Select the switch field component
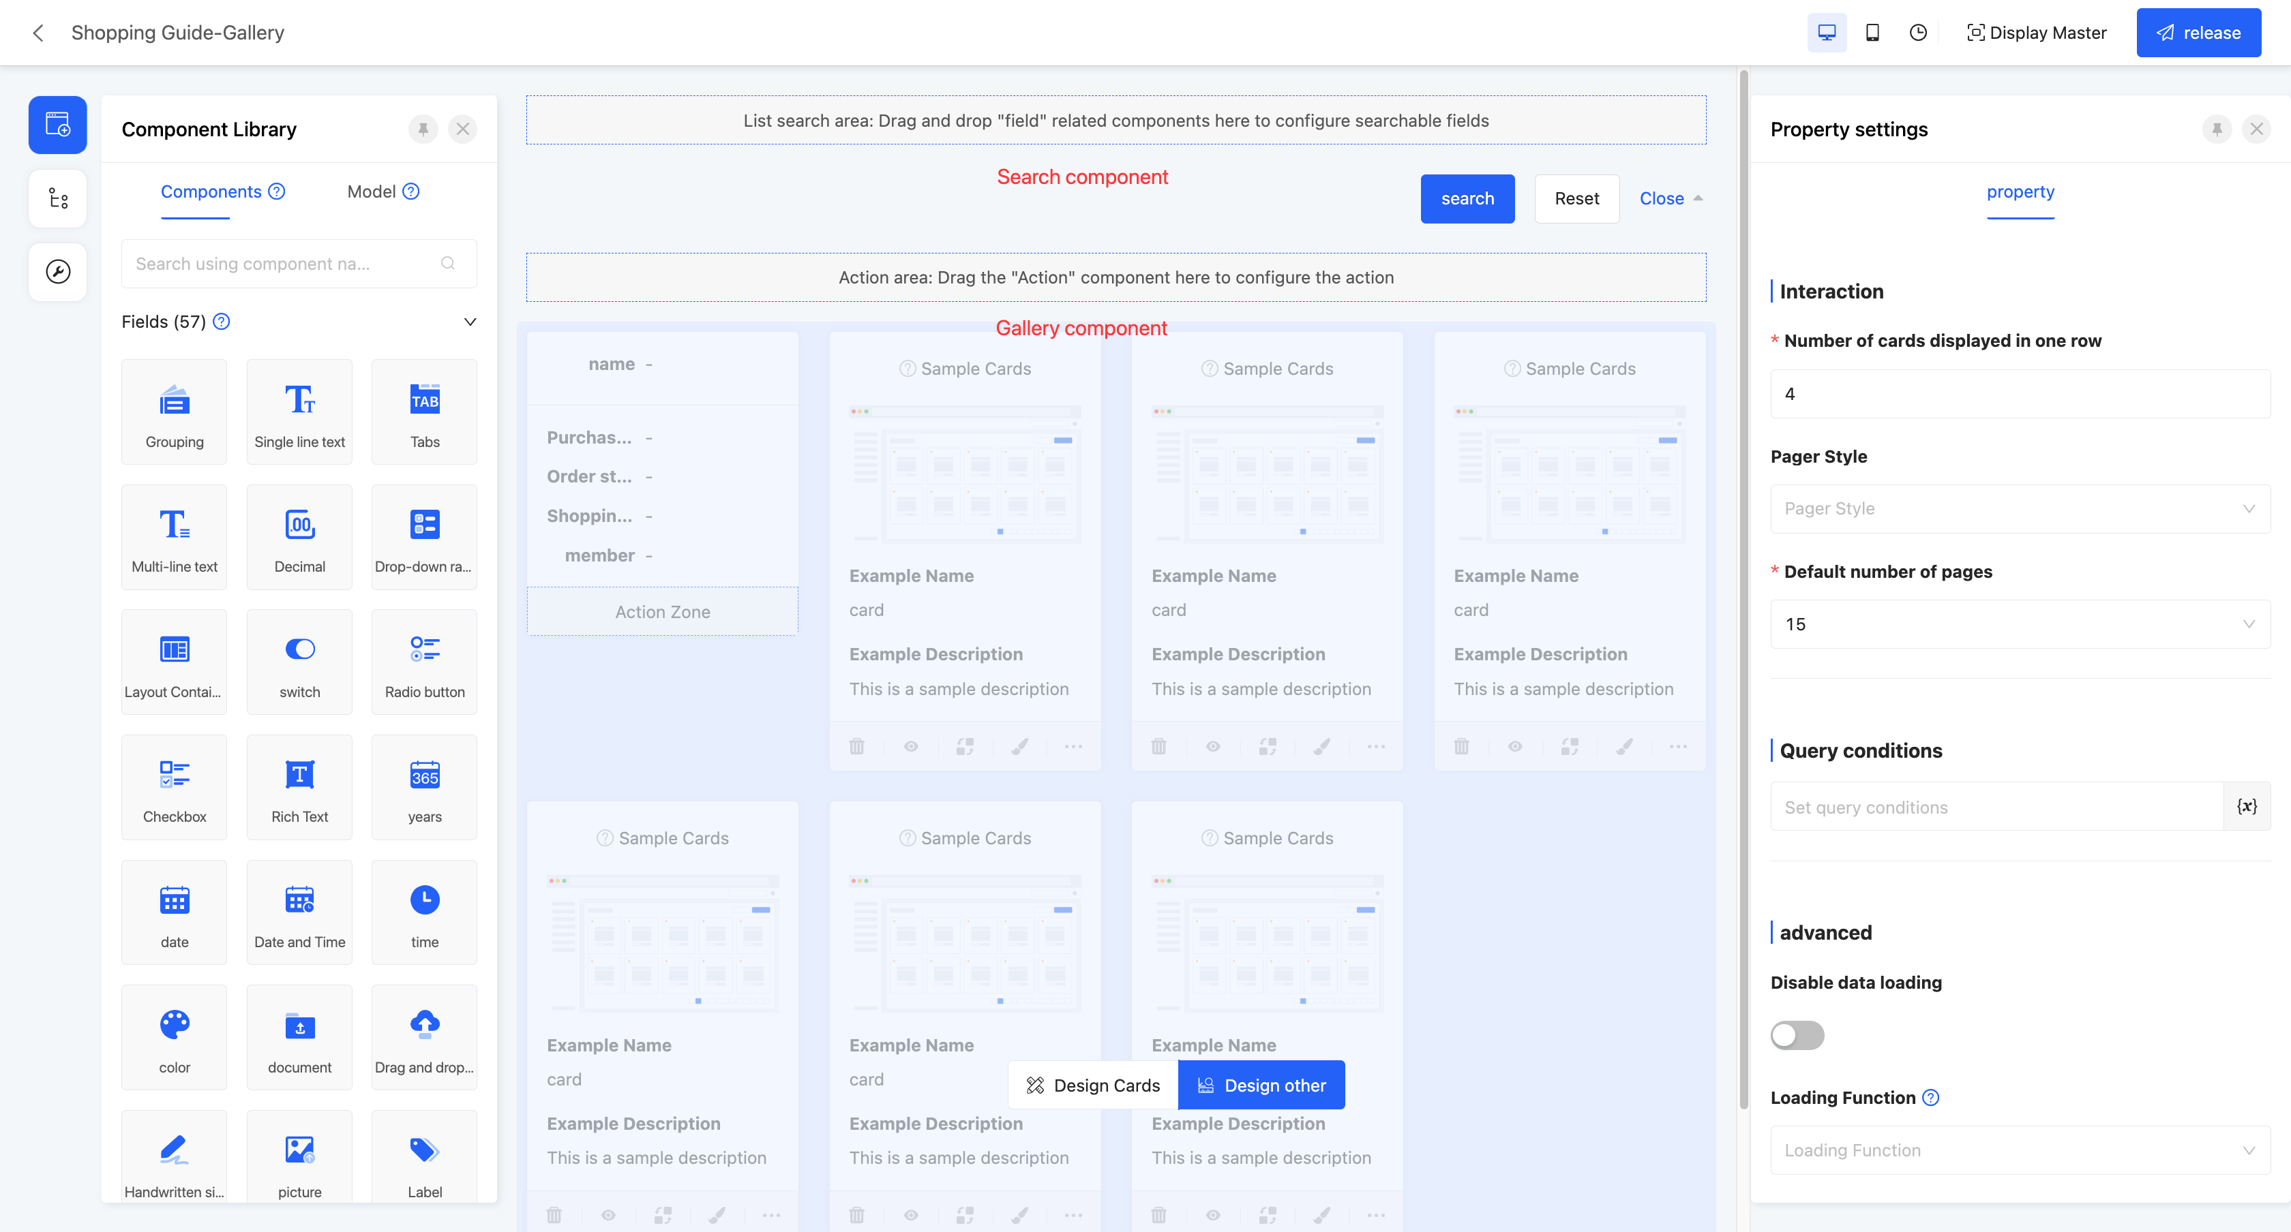This screenshot has width=2291, height=1232. point(299,662)
